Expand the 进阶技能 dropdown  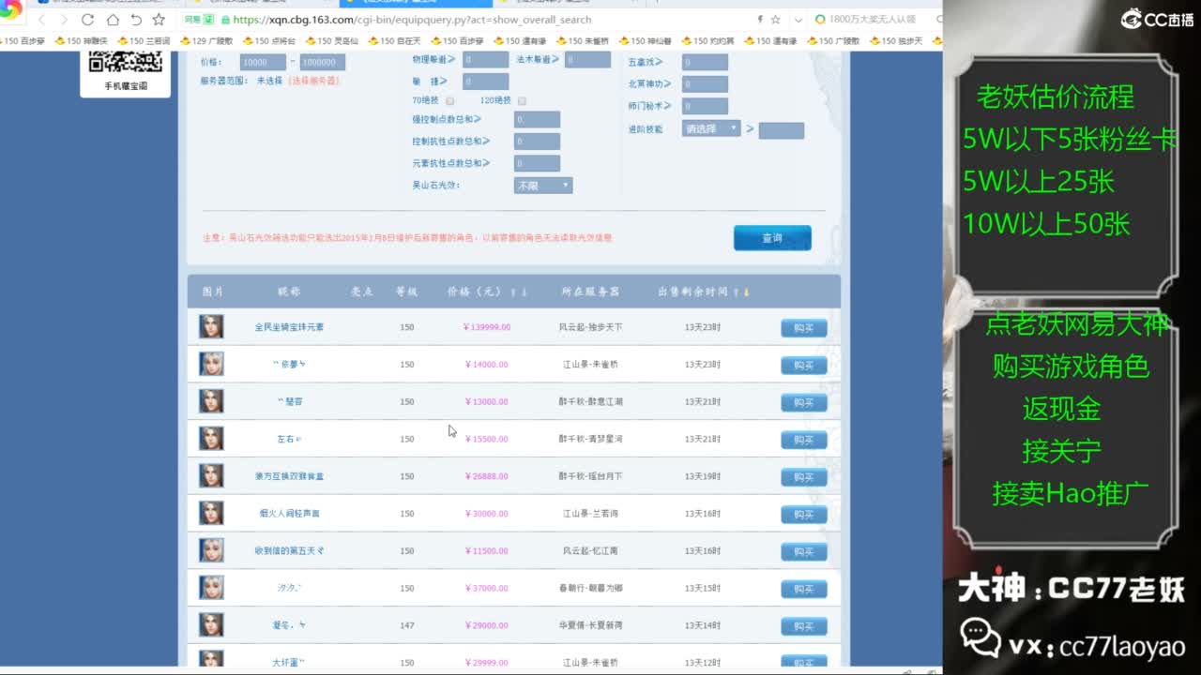point(711,128)
